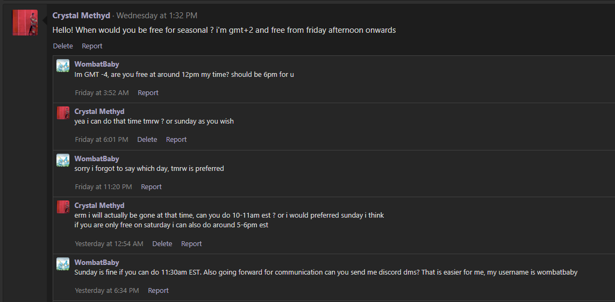
Task: Open WombatBaby's avatar on the "Sunday is fine" reply
Action: click(x=63, y=264)
